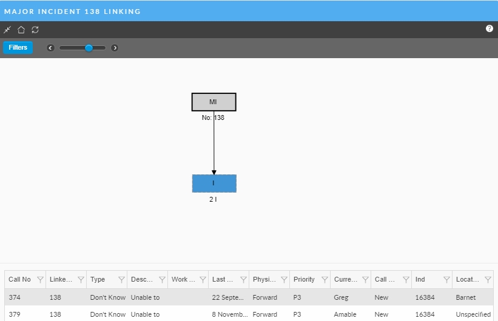The height and width of the screenshot is (321, 498).
Task: Click the refresh icon in toolbar
Action: coord(35,30)
